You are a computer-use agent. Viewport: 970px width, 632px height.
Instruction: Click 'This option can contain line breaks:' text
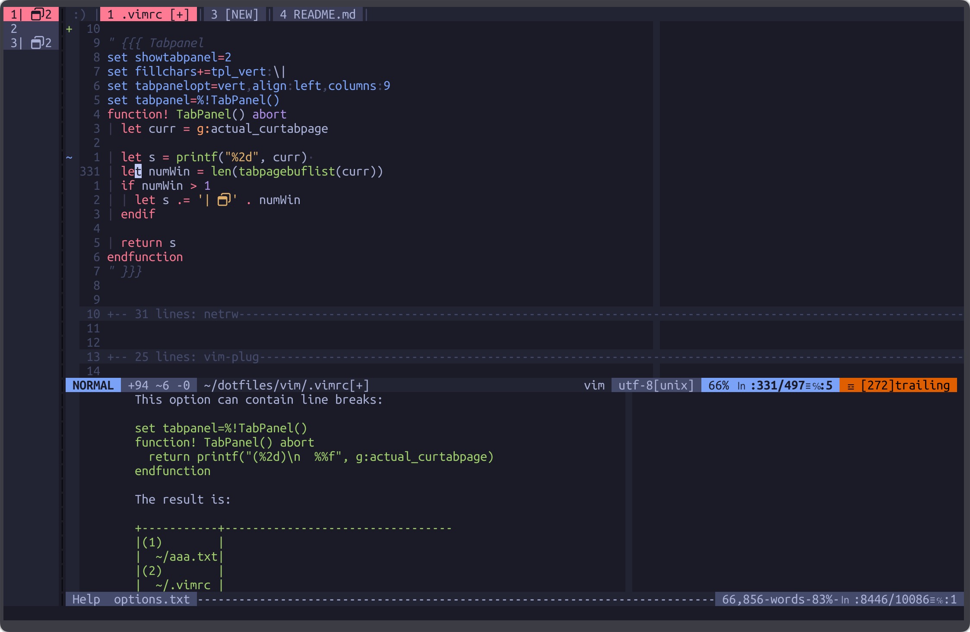259,399
